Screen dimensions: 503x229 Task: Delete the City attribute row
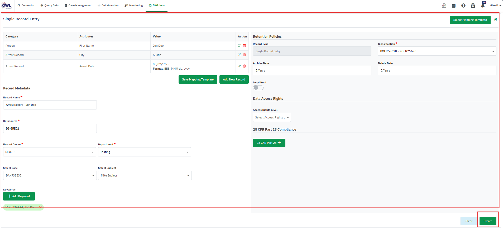tap(245, 55)
